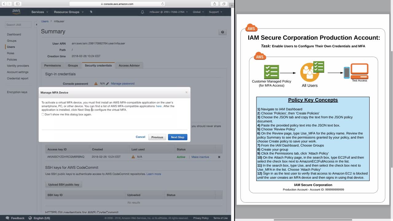Image resolution: width=393 pixels, height=221 pixels.
Task: Open Account settings in the sidebar
Action: click(x=18, y=72)
